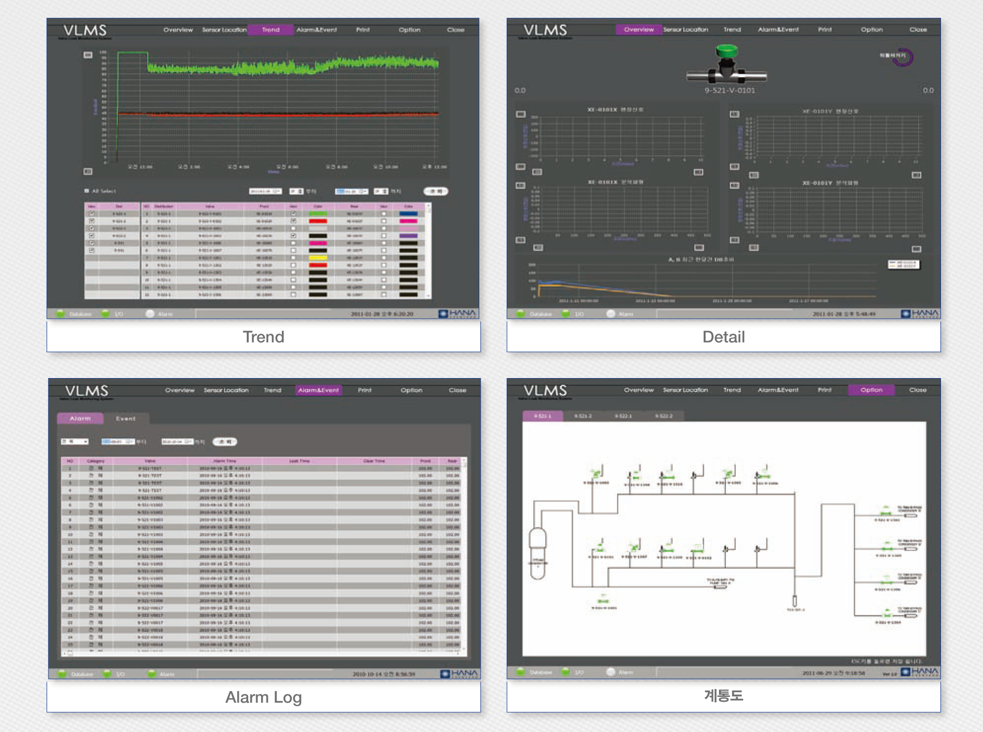
Task: Click the top-left zoom icon of Trend chart
Action: 88,55
